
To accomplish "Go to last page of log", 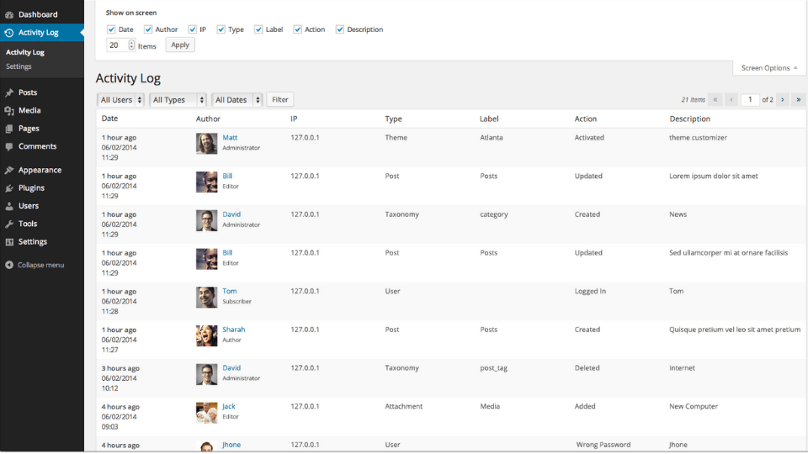I will pos(798,100).
